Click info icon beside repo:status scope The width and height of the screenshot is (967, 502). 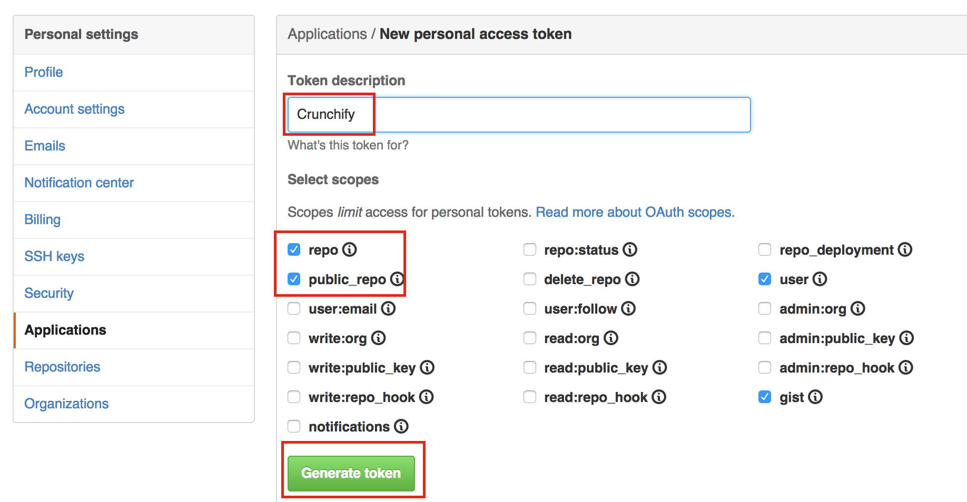(x=630, y=249)
